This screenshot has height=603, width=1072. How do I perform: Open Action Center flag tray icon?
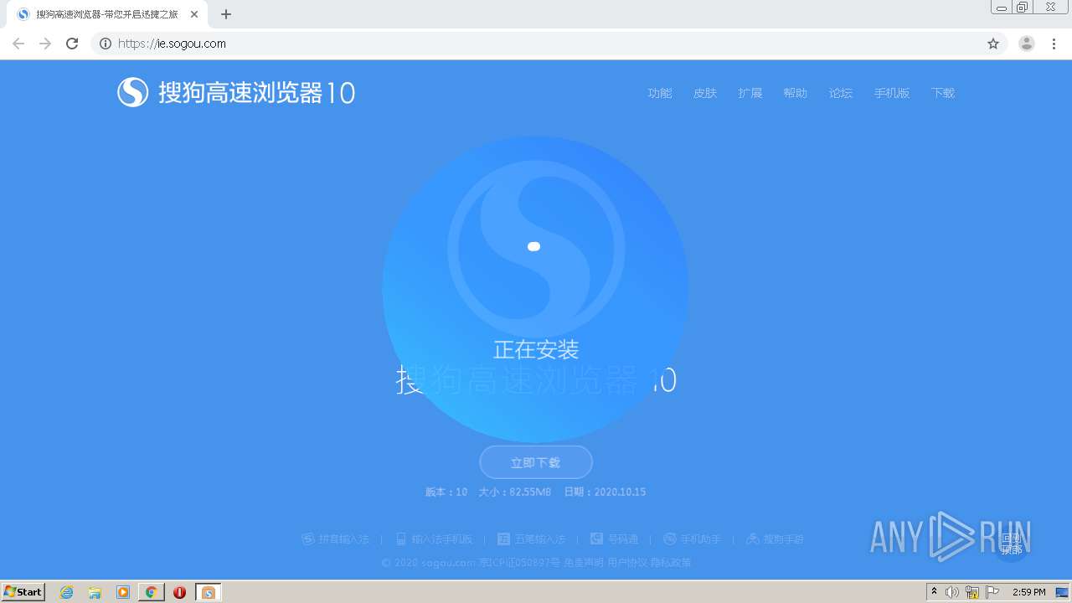tap(992, 592)
